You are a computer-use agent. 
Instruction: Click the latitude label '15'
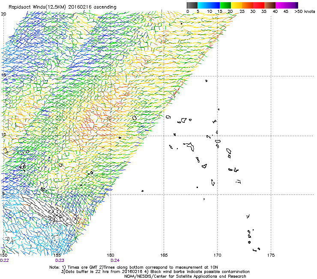point(3,75)
